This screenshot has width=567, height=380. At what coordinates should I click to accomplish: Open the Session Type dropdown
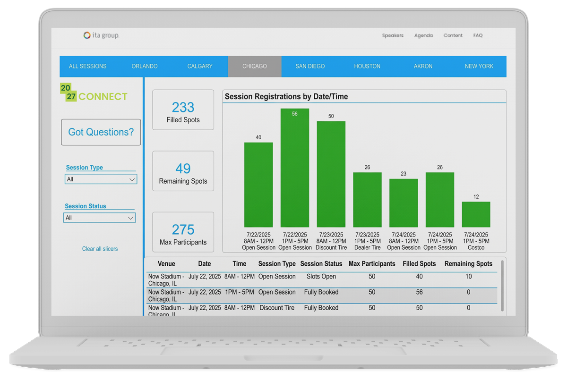101,179
